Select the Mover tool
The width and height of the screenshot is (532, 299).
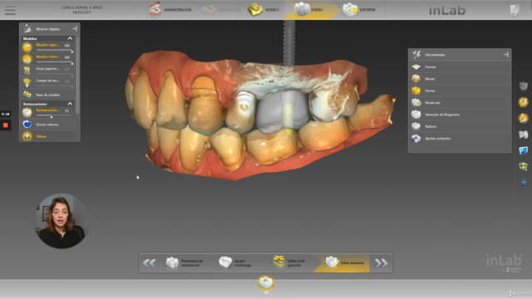point(460,79)
